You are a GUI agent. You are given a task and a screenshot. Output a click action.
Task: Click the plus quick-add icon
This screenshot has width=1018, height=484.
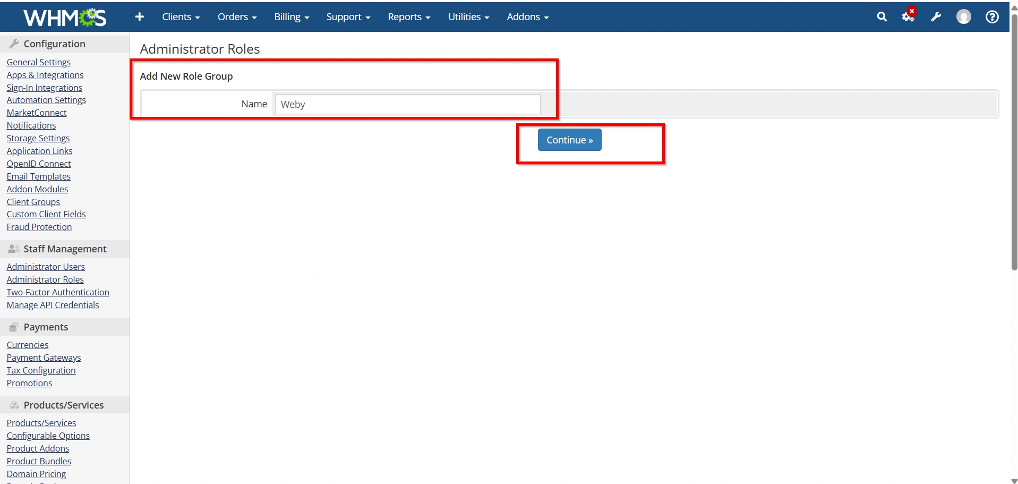(x=140, y=17)
